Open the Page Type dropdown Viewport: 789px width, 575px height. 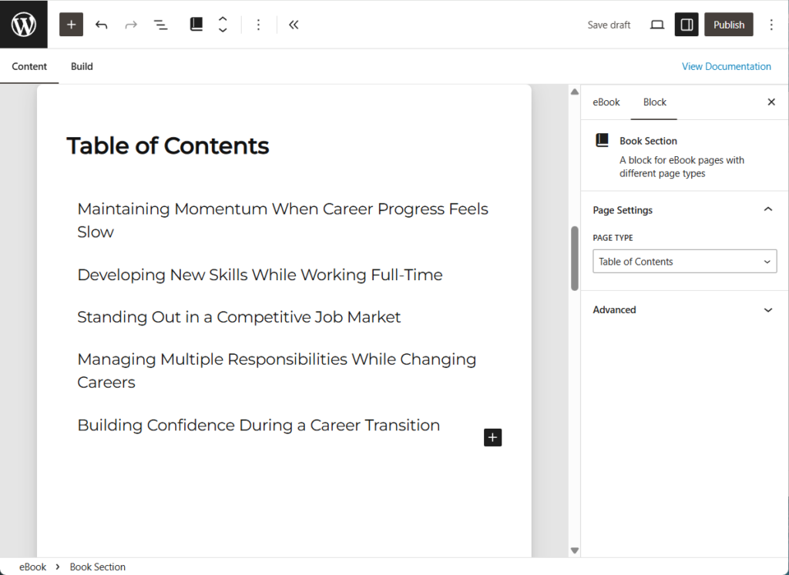684,261
